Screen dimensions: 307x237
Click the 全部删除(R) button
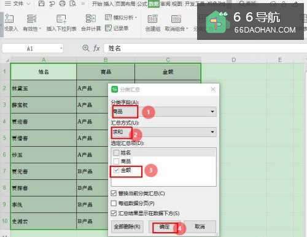(x=127, y=227)
